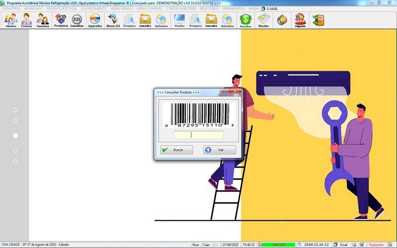Focus the barcode input field

pos(198,135)
